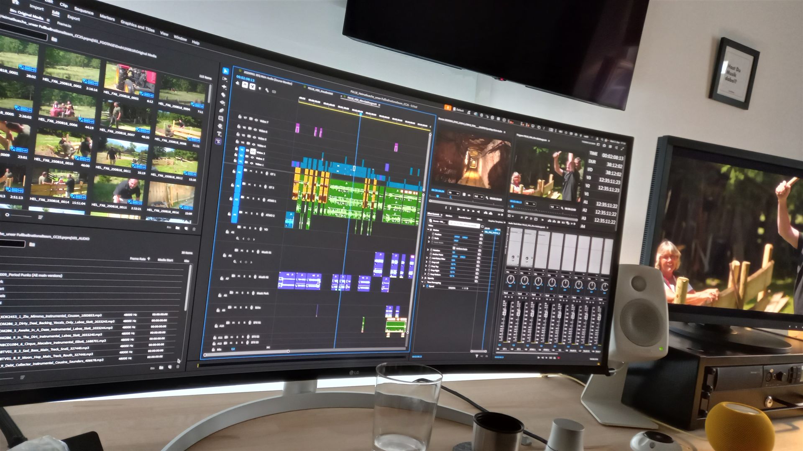Click the Import workspace button
The height and width of the screenshot is (451, 803).
pos(36,8)
